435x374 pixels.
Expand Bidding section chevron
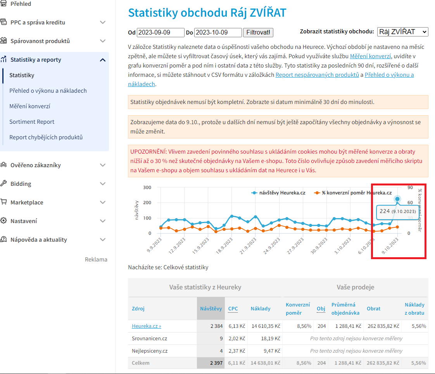point(103,184)
